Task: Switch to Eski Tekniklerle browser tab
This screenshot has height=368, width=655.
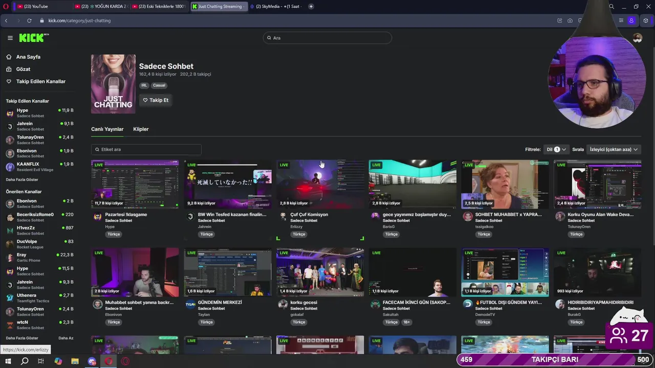Action: click(158, 7)
